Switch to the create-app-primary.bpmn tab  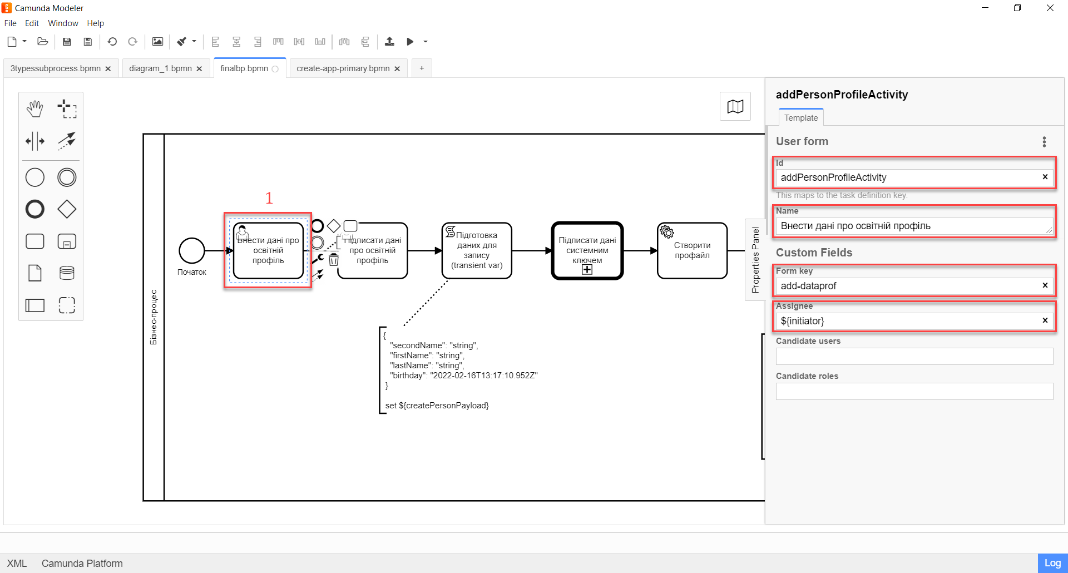point(343,68)
